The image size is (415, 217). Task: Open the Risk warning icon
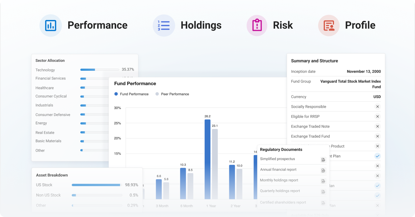coord(257,25)
